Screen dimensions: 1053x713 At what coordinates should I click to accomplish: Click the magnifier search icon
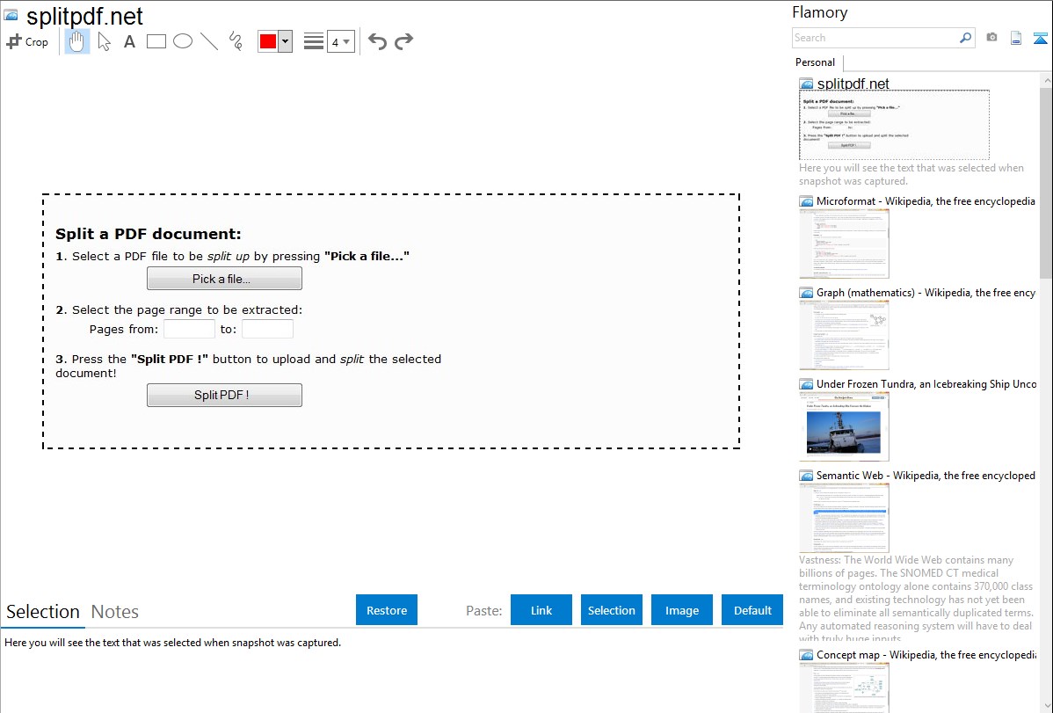click(966, 38)
